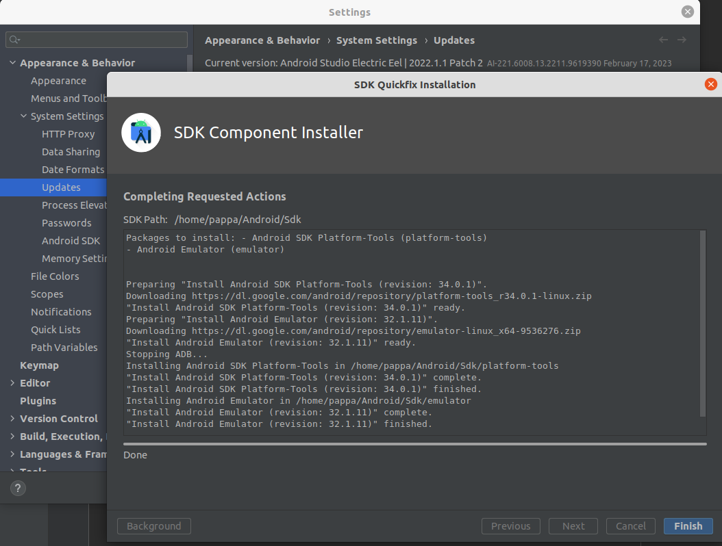This screenshot has width=722, height=546.
Task: Click the 'Packages to install' log line
Action: [x=307, y=238]
